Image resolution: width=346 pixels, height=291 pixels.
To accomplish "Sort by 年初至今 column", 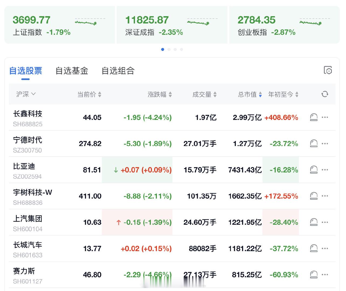I will [283, 94].
